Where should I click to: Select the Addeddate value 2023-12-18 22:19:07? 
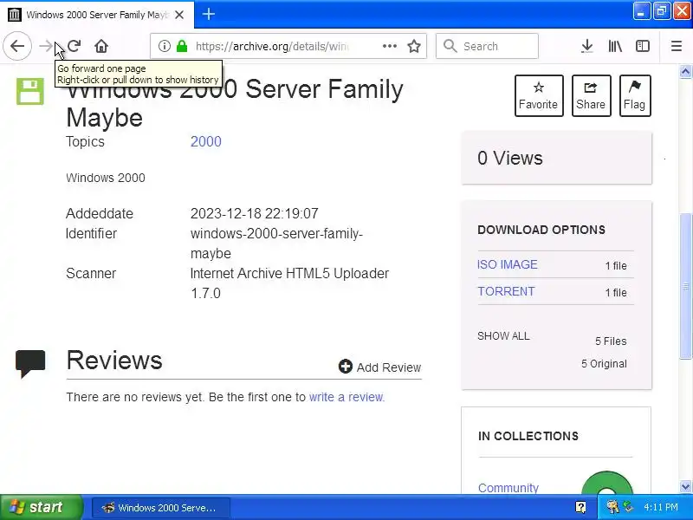click(254, 213)
